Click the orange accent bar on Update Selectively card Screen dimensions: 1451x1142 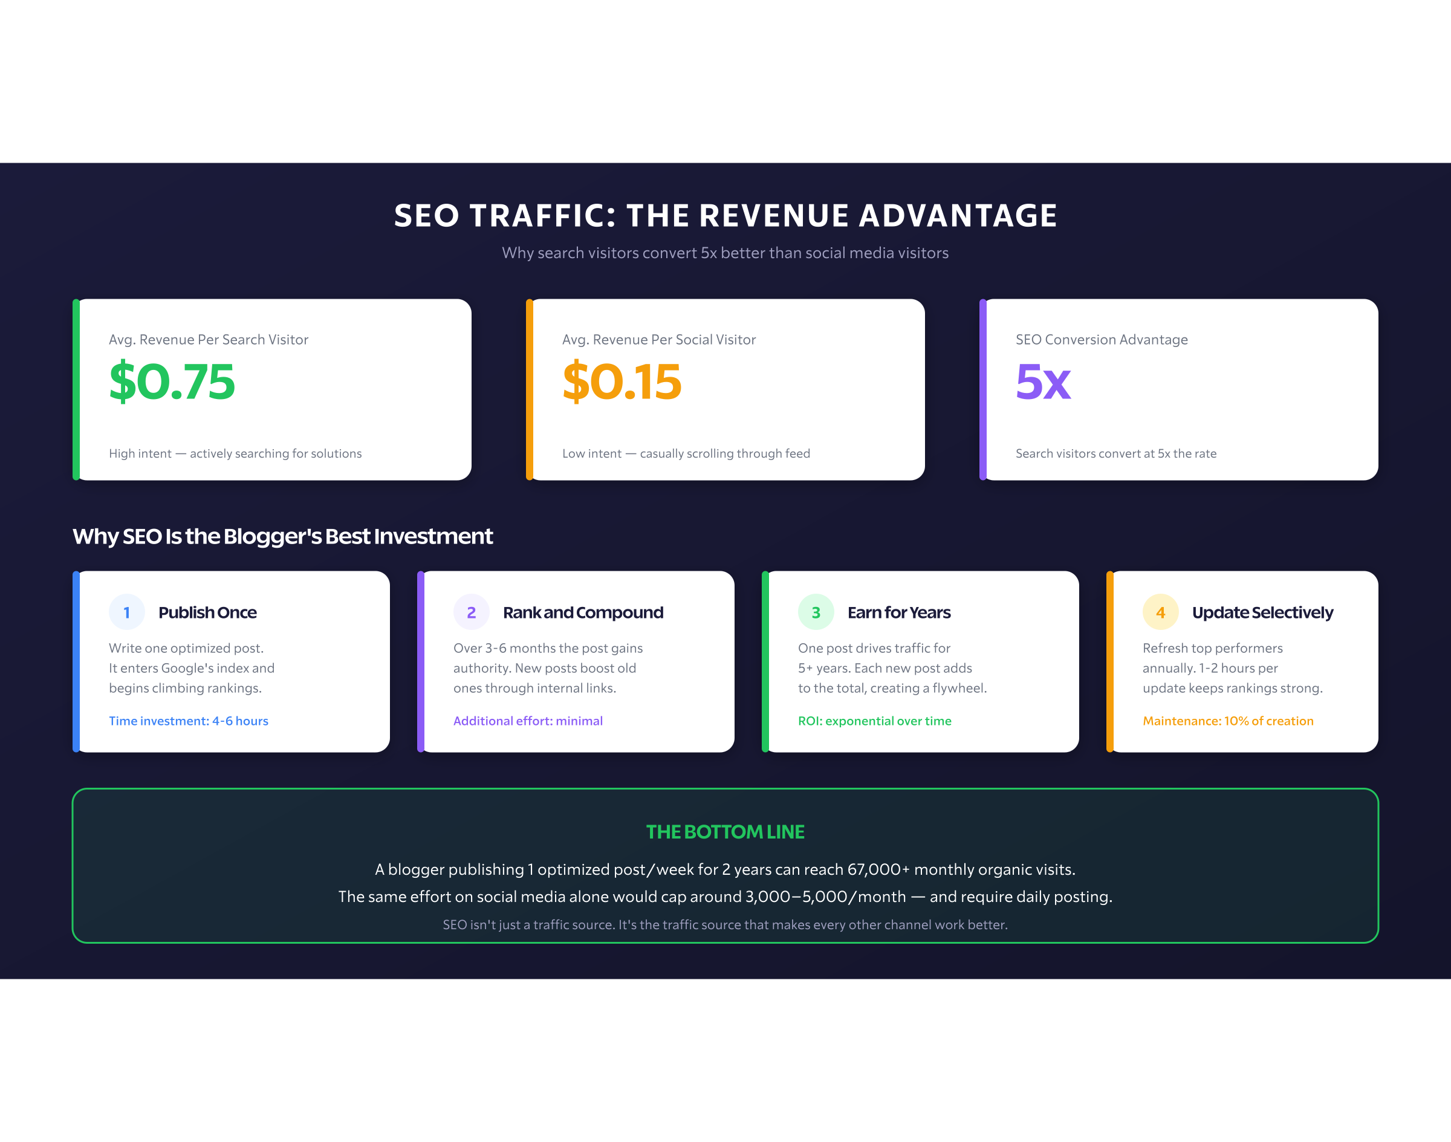pos(1109,662)
